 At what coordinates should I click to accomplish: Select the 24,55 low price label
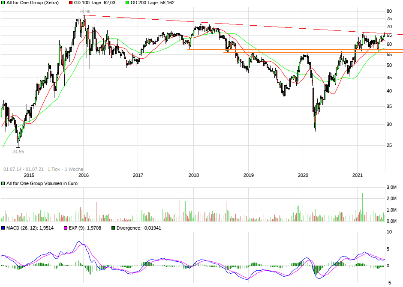[18, 151]
